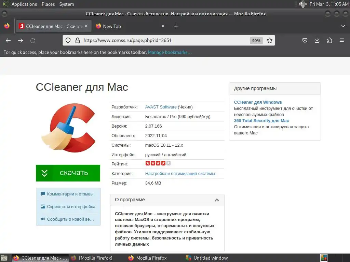Image resolution: width=350 pixels, height=262 pixels.
Task: Select the CCleaner для Mac taskbar window button
Action: click(40, 258)
